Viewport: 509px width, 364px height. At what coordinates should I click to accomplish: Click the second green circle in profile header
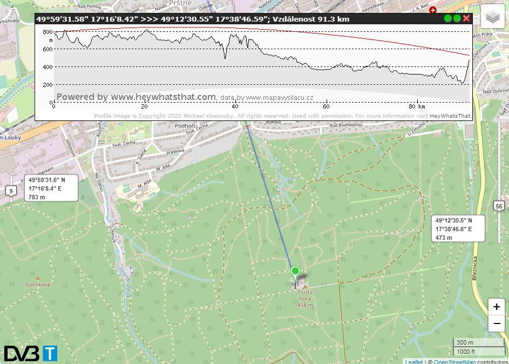click(x=457, y=18)
